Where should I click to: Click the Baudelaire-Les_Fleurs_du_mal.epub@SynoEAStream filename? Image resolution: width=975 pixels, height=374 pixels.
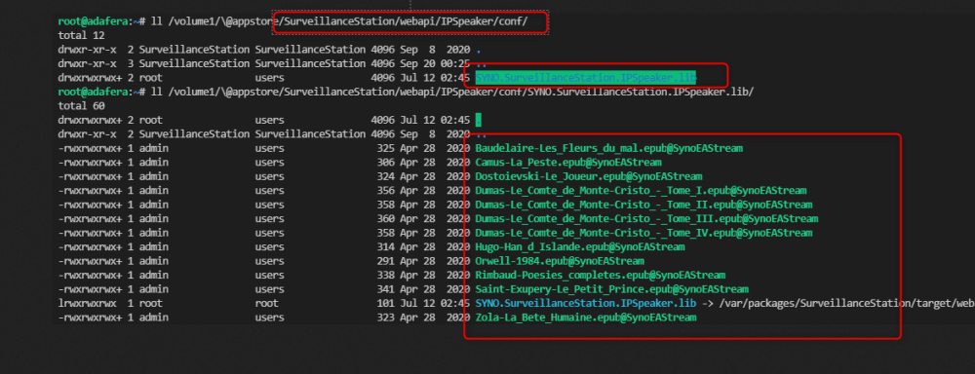click(x=608, y=148)
